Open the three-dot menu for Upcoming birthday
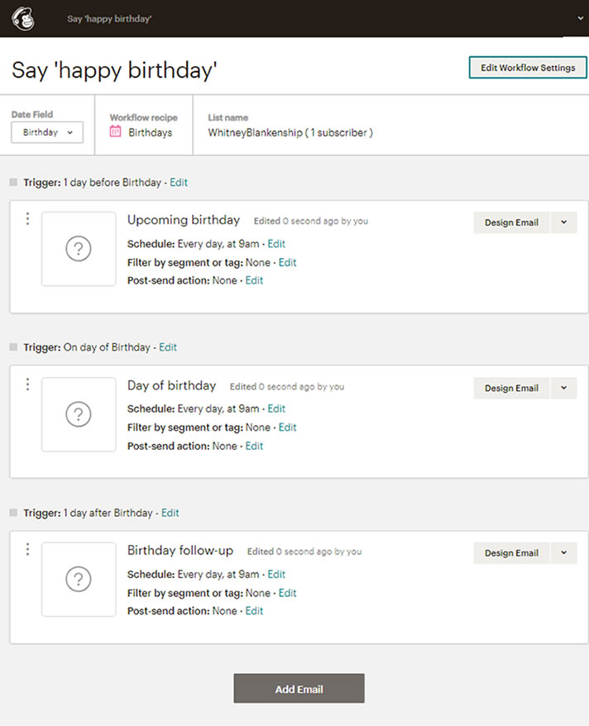Viewport: 589px width, 726px height. coord(27,219)
